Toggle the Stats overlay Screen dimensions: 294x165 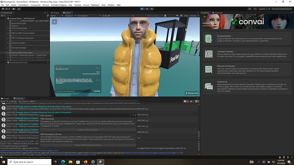186,16
